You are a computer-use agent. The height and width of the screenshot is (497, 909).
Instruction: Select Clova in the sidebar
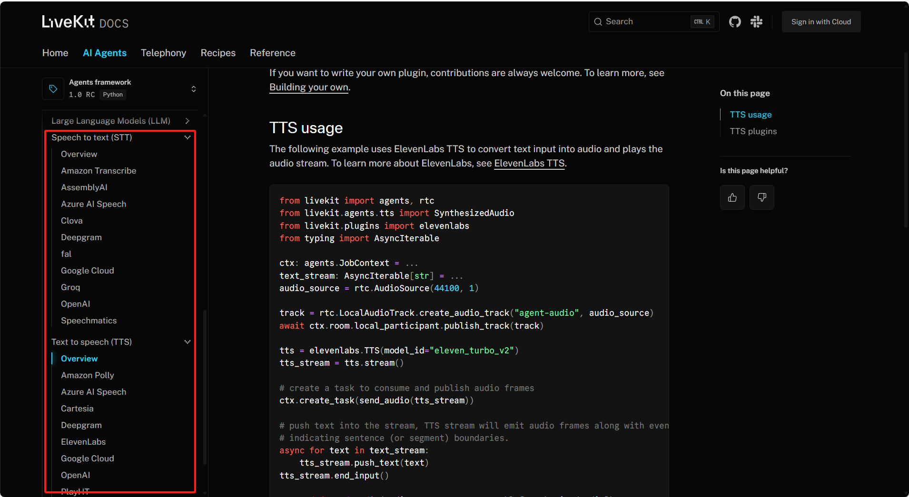72,221
